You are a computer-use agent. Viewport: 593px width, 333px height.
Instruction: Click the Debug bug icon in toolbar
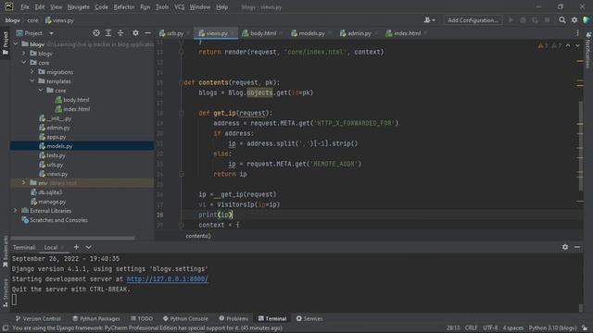523,20
